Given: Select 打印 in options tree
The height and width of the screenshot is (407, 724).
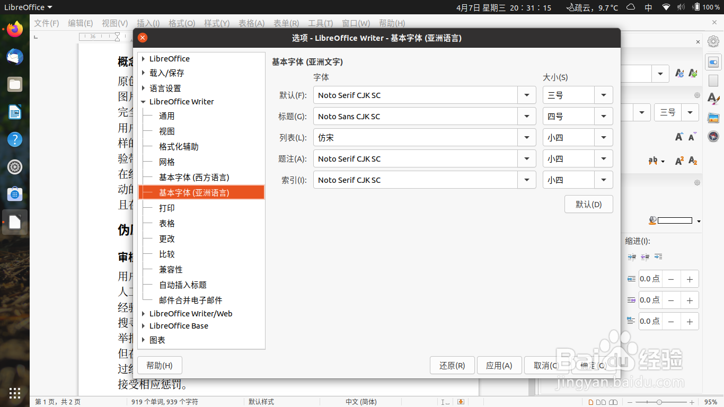Looking at the screenshot, I should click(x=167, y=208).
